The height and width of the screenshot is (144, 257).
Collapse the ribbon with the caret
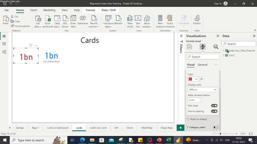point(255,30)
